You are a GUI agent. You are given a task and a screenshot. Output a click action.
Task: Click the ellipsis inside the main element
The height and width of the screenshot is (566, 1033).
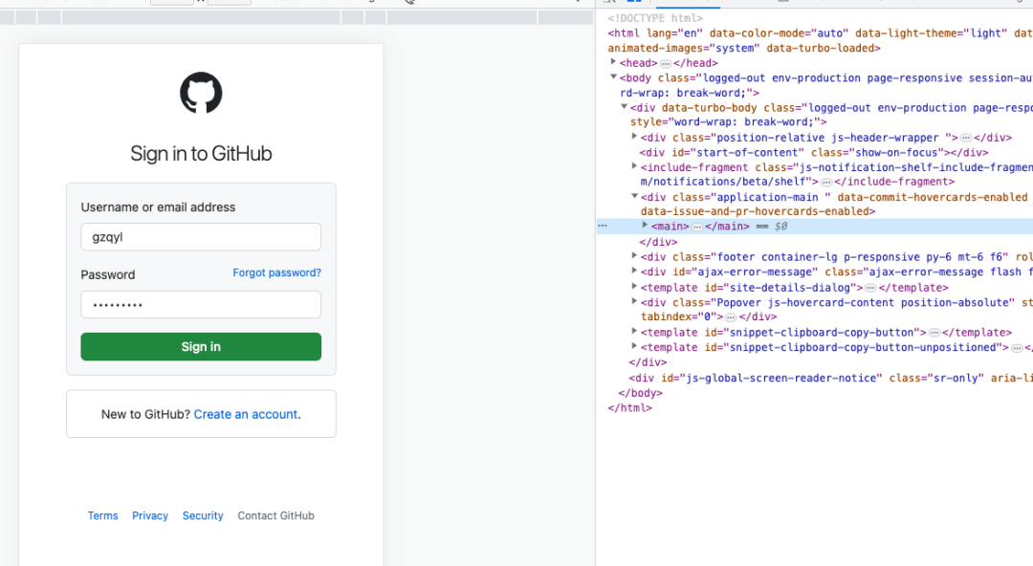[x=697, y=228]
